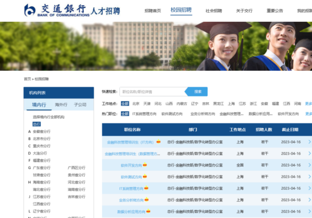Filter work location by 北京
312x218 pixels.
[136, 103]
